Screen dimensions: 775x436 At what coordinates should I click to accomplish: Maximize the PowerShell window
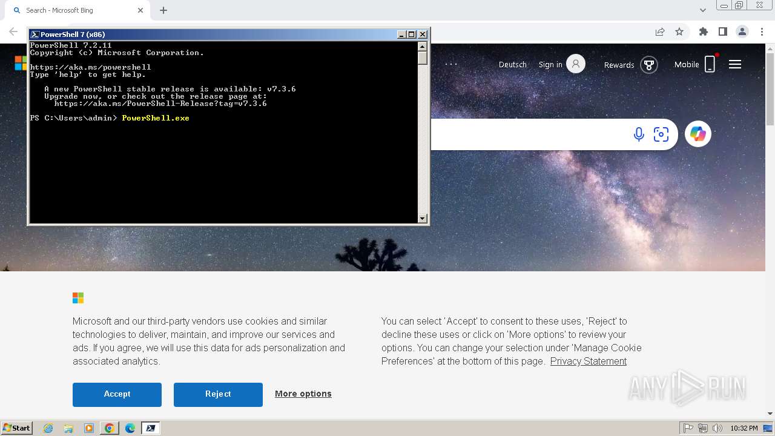tap(412, 35)
